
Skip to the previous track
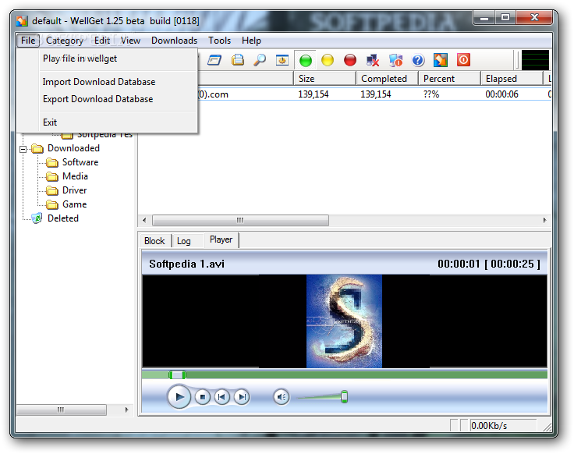click(x=221, y=397)
